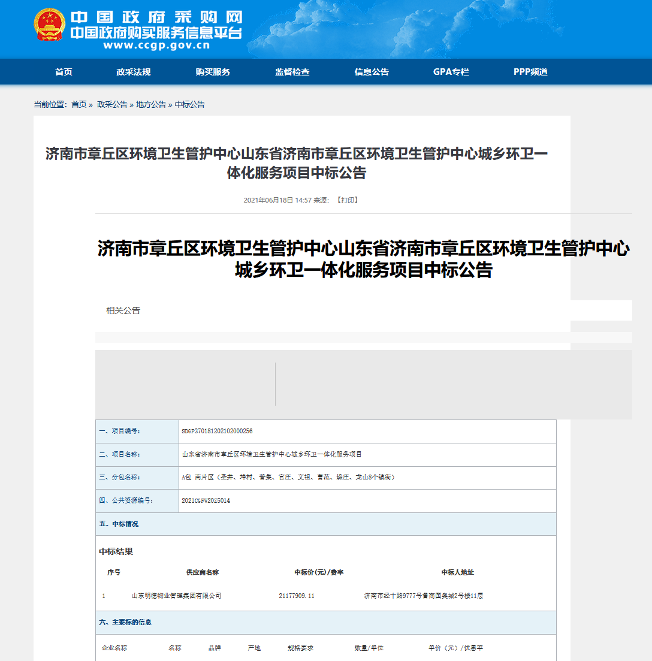Select the 二、项目名称 label cell
652x661 pixels.
coord(137,454)
